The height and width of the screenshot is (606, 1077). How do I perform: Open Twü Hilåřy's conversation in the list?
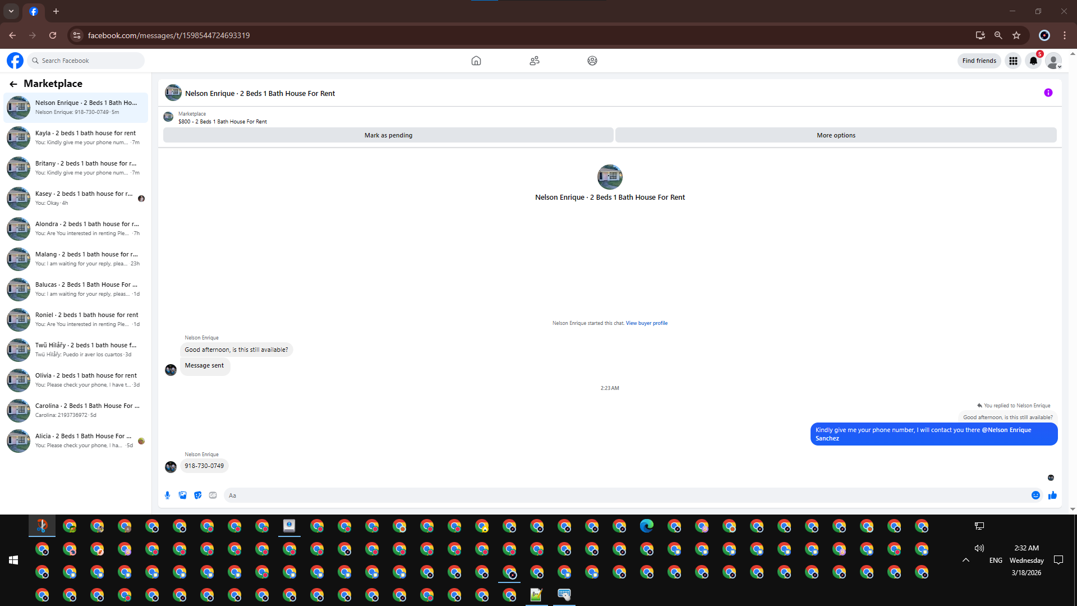(76, 350)
